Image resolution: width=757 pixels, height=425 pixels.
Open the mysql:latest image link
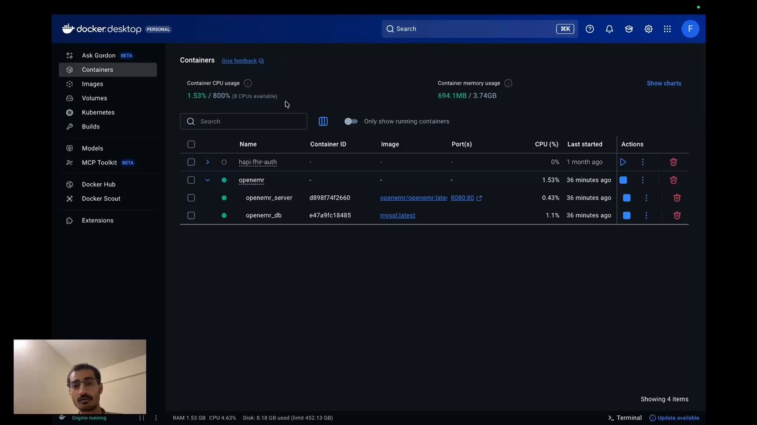[x=397, y=215]
